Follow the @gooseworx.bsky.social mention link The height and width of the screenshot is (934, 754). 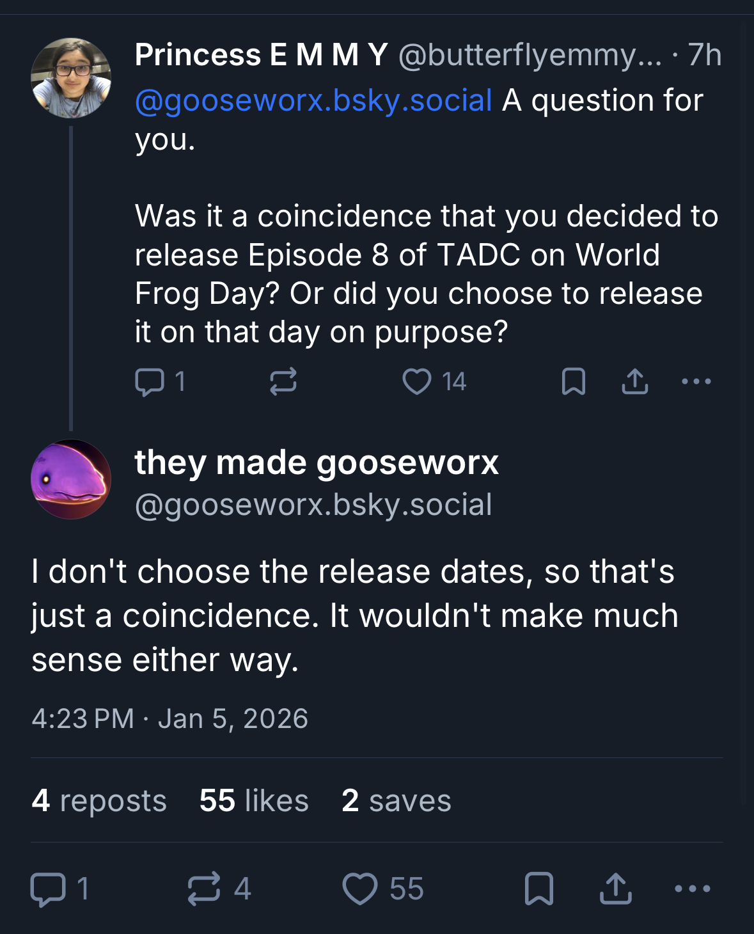click(313, 101)
